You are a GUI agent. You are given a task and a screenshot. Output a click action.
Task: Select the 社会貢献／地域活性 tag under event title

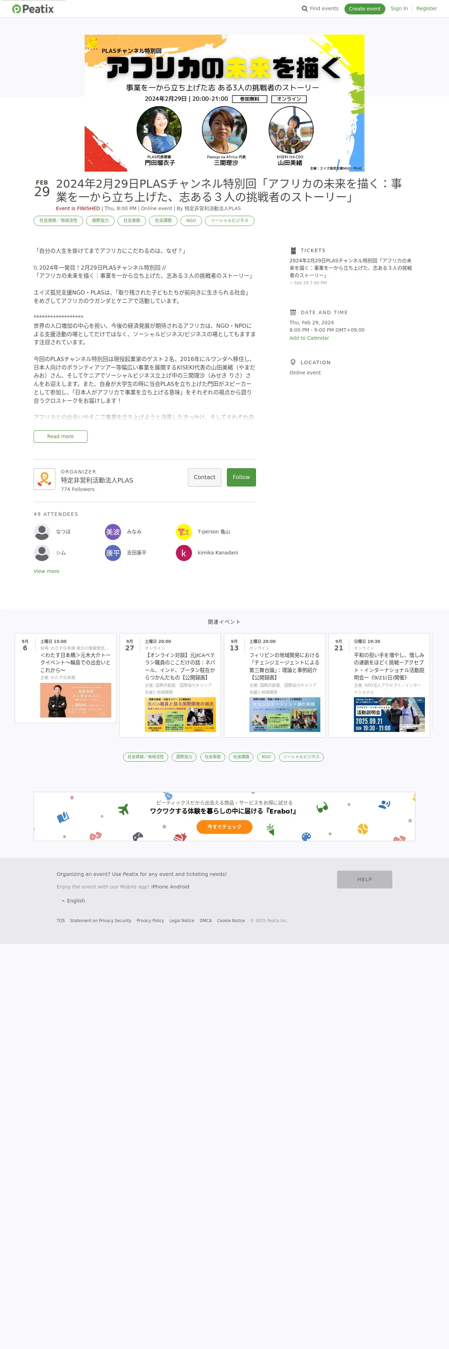point(58,221)
